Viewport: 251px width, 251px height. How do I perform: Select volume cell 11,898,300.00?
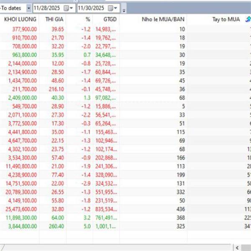point(21,218)
